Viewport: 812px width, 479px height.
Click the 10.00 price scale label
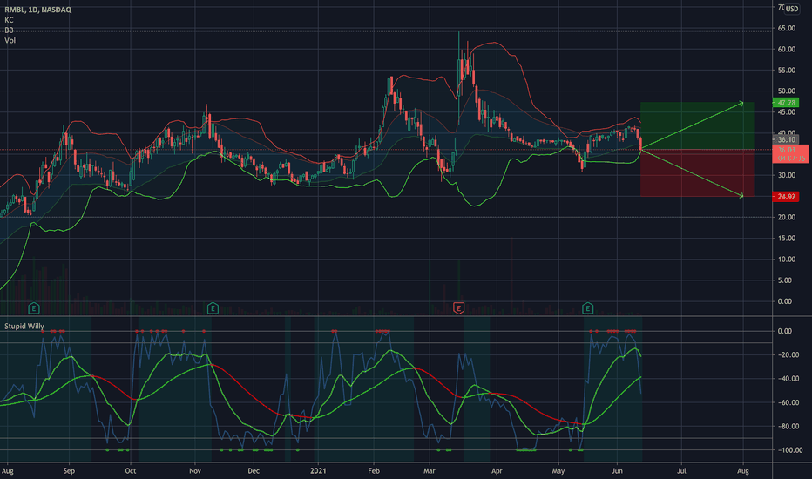786,260
